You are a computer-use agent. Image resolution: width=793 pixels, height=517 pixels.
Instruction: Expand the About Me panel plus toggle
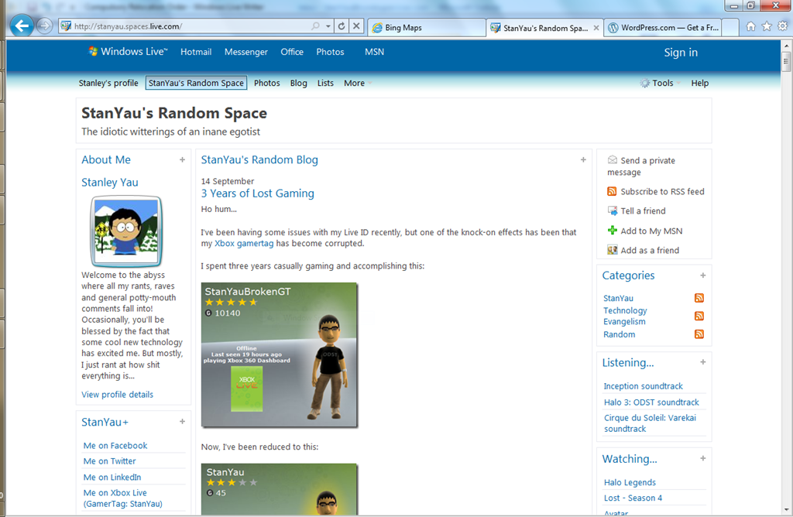[183, 160]
